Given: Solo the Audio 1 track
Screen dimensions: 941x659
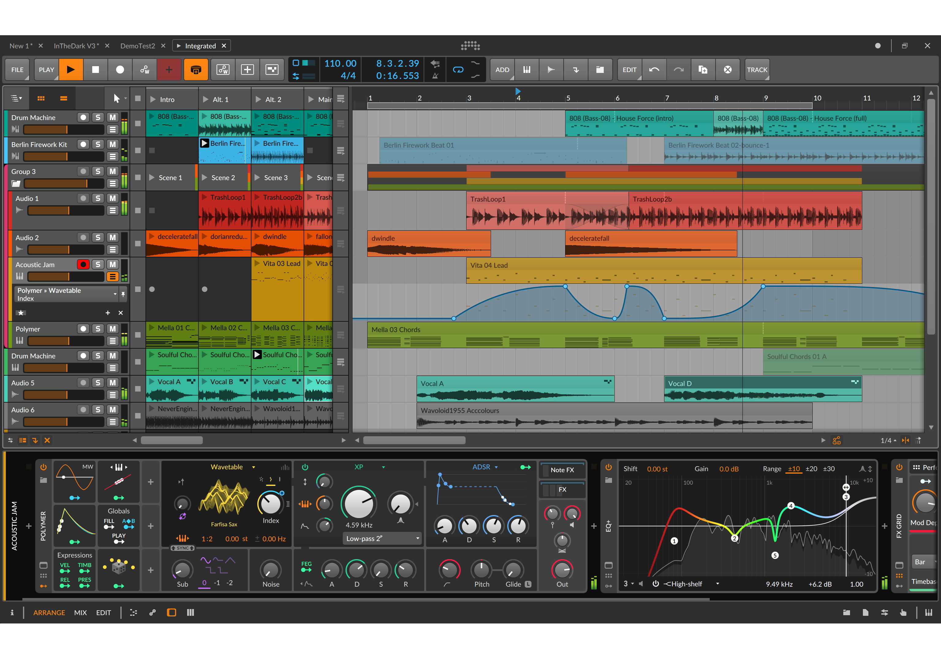Looking at the screenshot, I should [97, 198].
